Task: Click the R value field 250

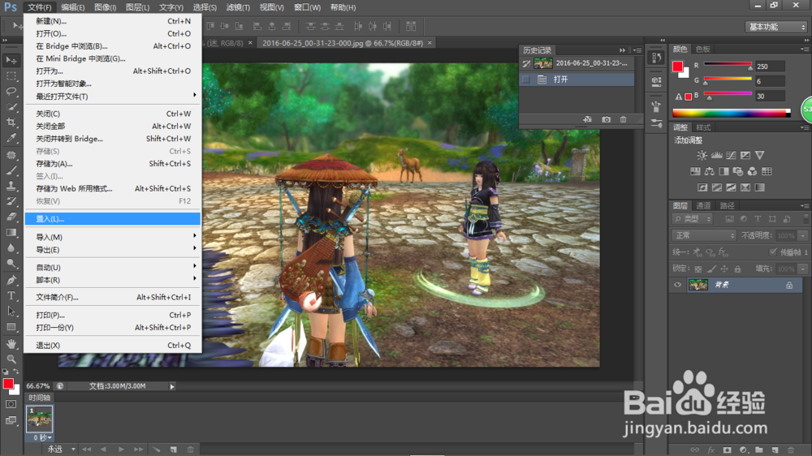Action: pos(770,67)
